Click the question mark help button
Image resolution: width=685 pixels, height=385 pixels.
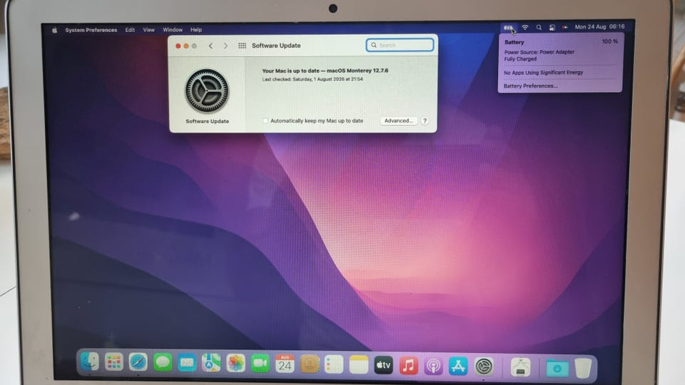pyautogui.click(x=425, y=121)
